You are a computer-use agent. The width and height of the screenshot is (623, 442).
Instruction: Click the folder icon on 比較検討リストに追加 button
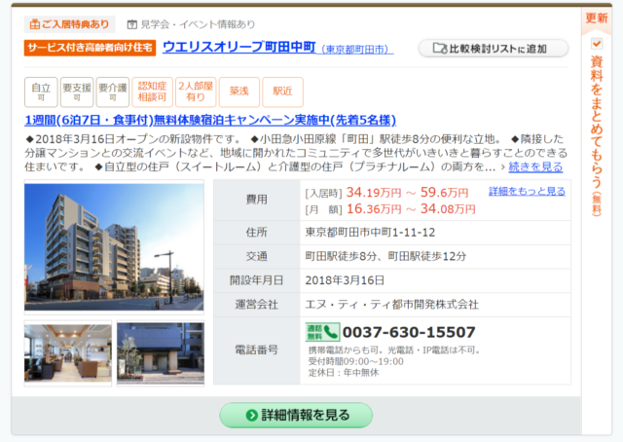(440, 49)
